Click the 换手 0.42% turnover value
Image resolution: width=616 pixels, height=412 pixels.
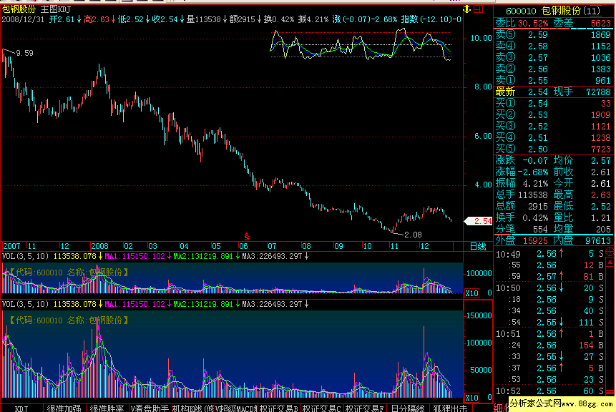535,217
